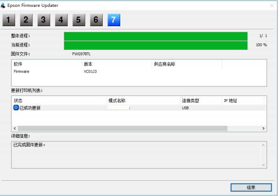This screenshot has height=196, width=278.
Task: Click highlighted blue step 7 icon
Action: (113, 20)
